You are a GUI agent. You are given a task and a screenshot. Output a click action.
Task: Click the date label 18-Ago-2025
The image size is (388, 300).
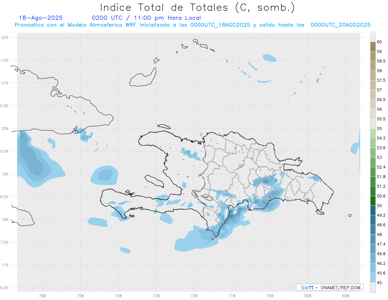(41, 18)
